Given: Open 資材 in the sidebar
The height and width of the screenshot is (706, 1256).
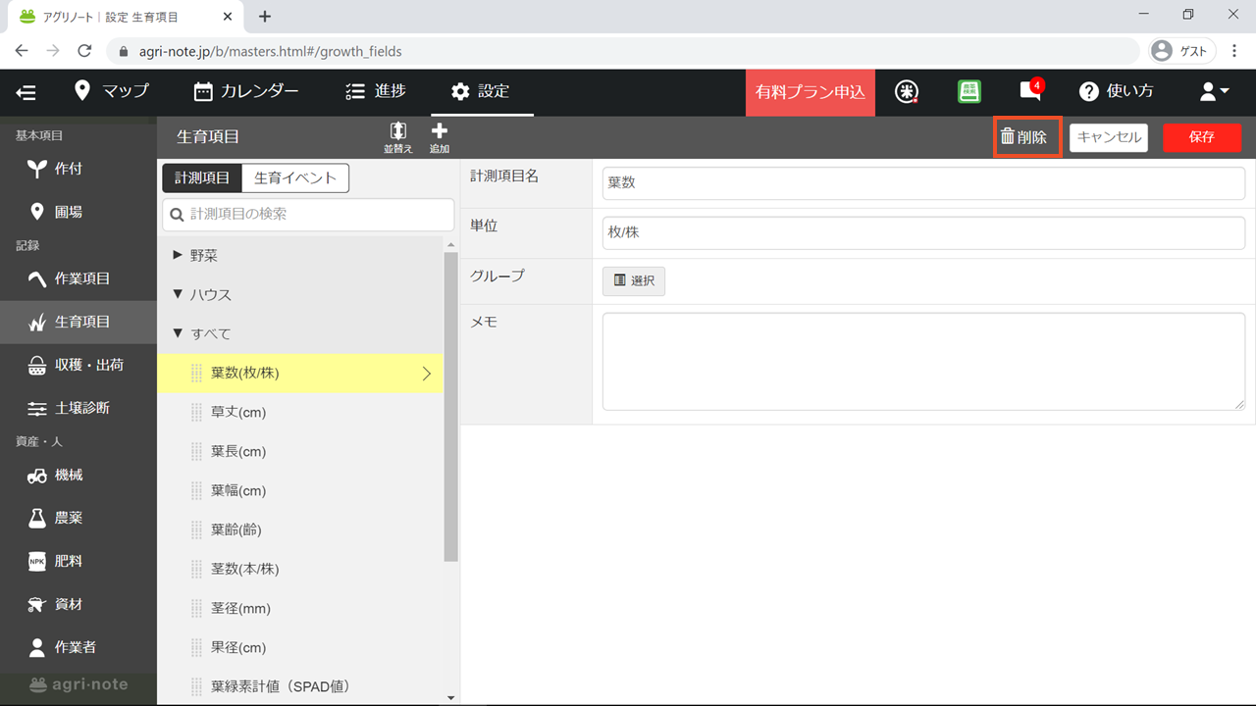Looking at the screenshot, I should pos(78,604).
